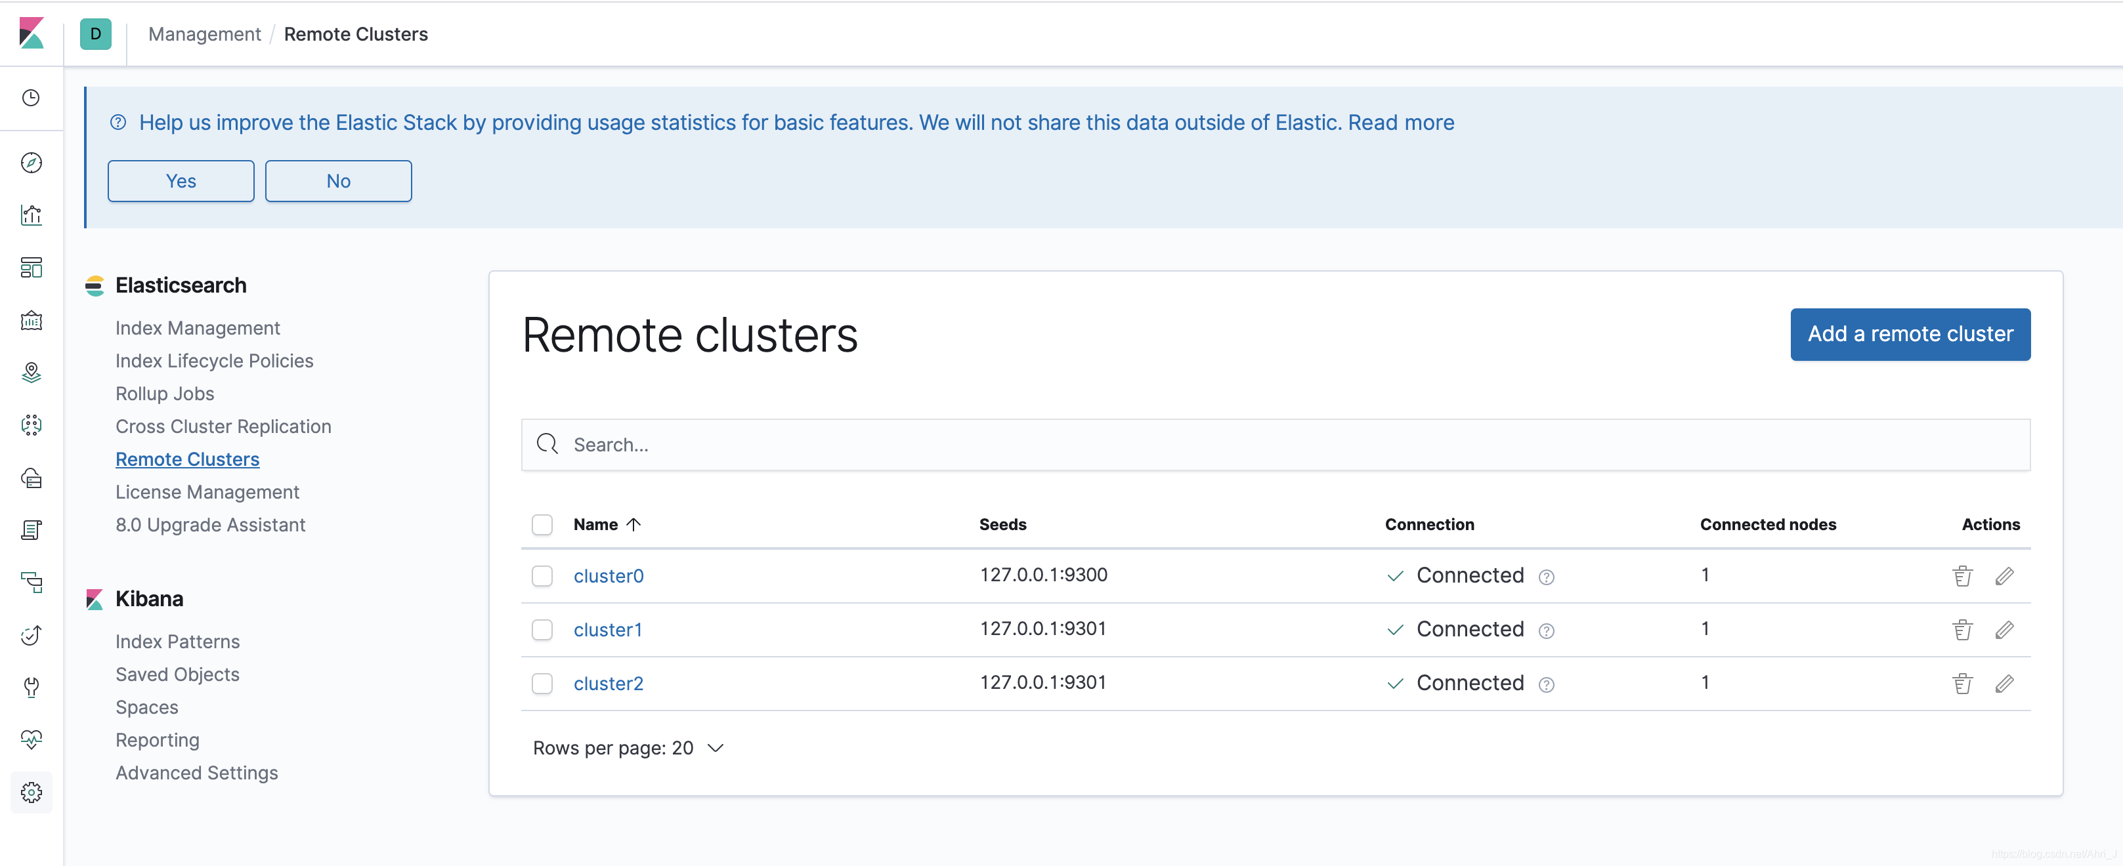Click No in the usage statistics banner
Viewport: 2123px width, 866px height.
[x=339, y=181]
